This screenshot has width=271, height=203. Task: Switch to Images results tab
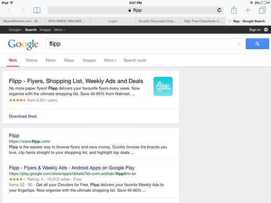click(x=89, y=60)
